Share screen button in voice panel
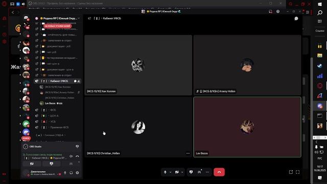Image resolution: width=327 pixels, height=184 pixels. click(51, 164)
